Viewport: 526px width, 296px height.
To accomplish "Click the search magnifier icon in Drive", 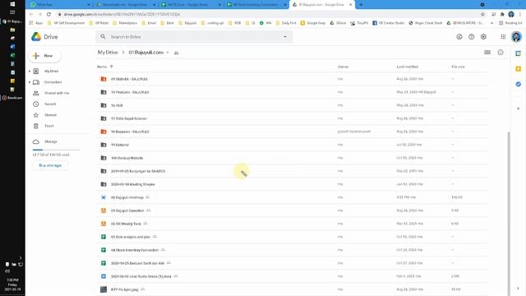I will [x=103, y=36].
